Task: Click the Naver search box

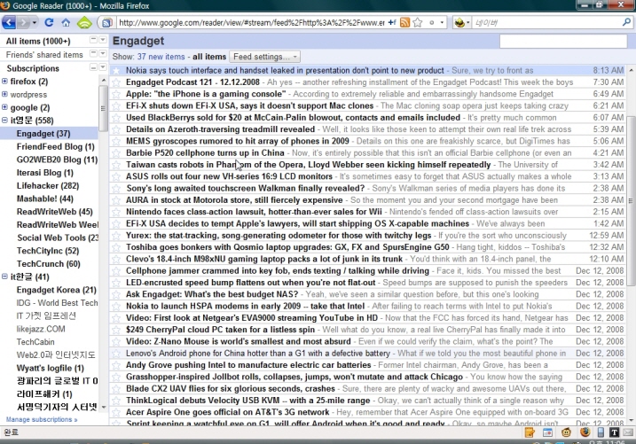Action: (x=546, y=23)
